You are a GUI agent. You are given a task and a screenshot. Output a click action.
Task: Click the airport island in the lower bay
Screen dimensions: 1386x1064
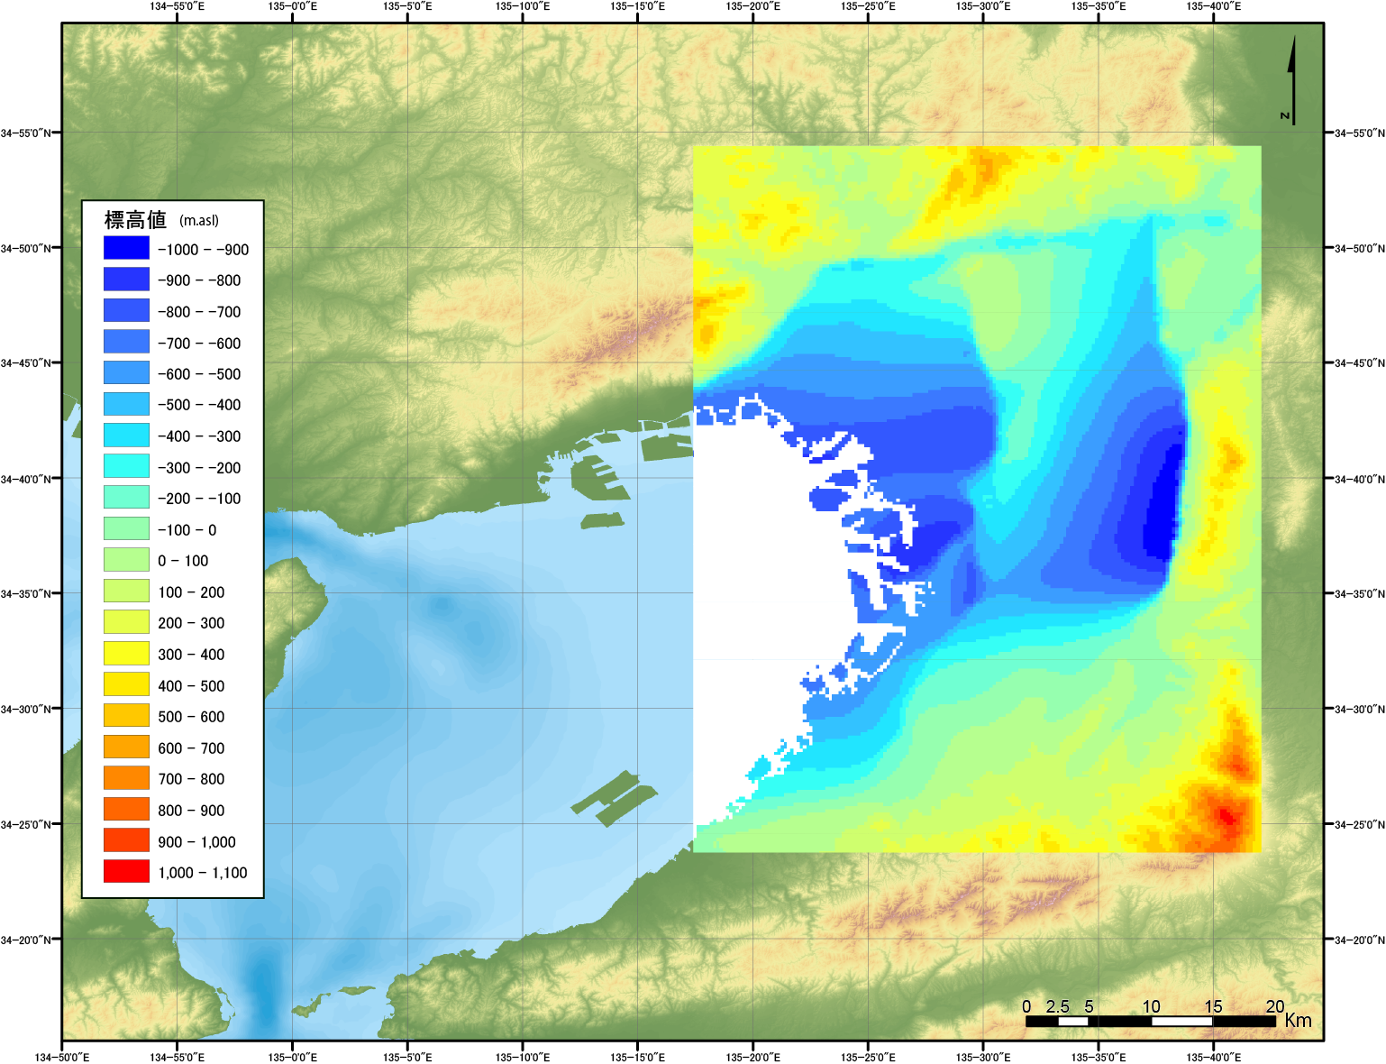615,796
